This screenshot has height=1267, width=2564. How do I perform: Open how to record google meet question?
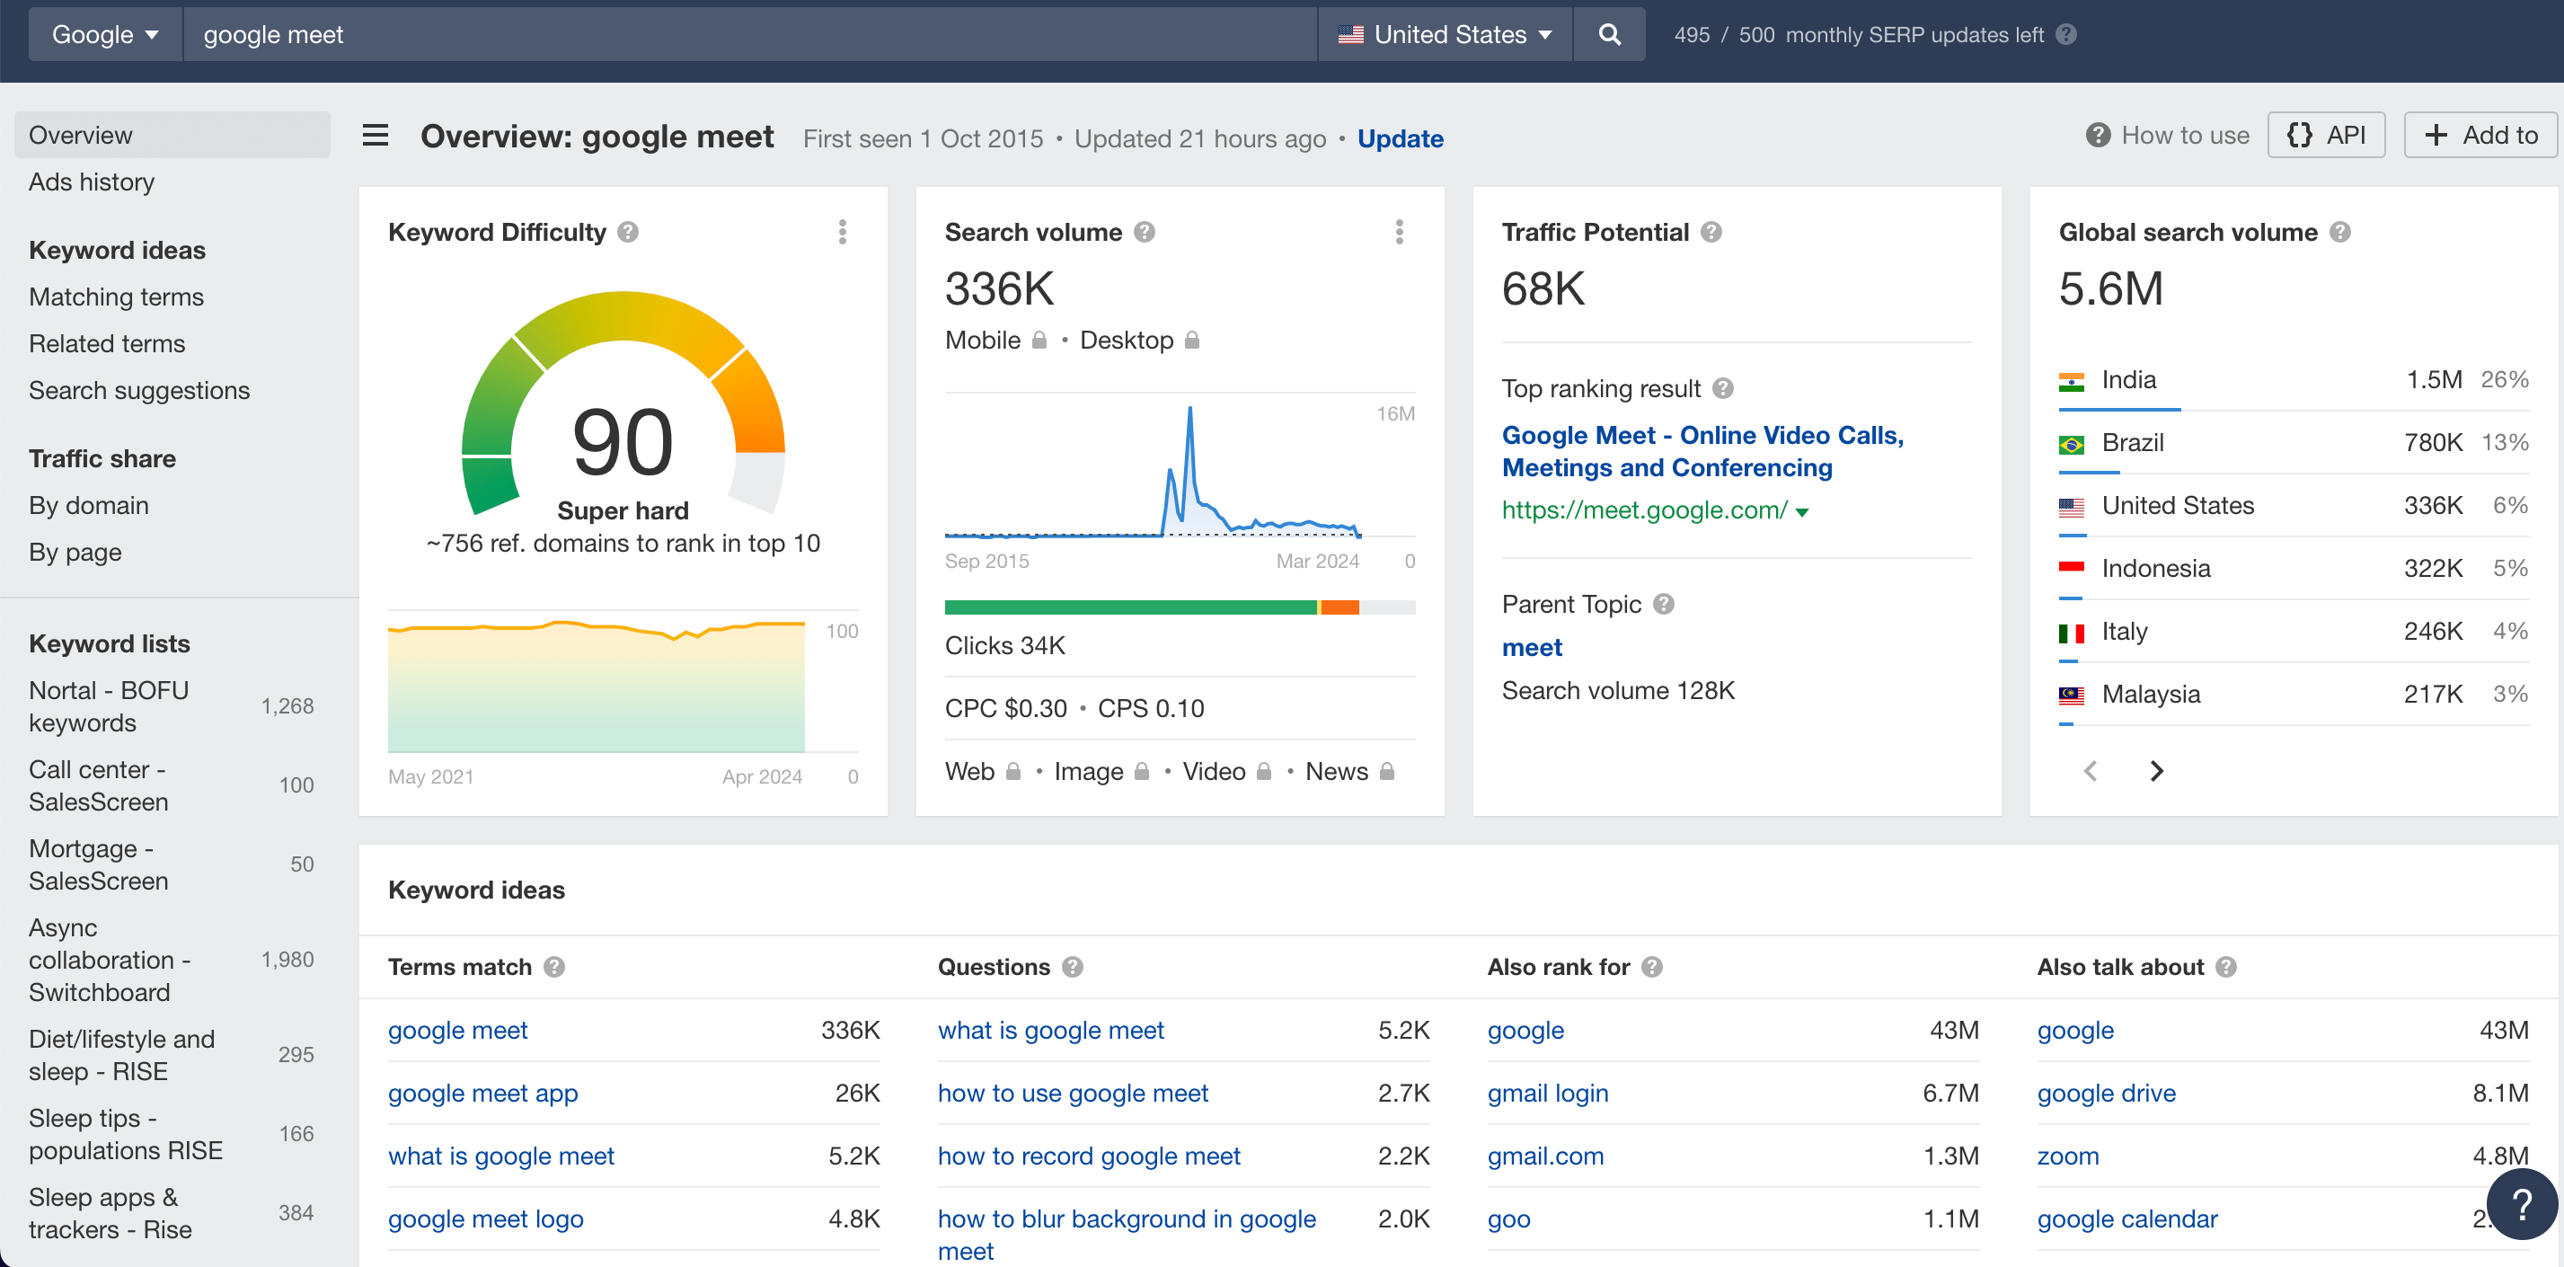pos(1089,1156)
